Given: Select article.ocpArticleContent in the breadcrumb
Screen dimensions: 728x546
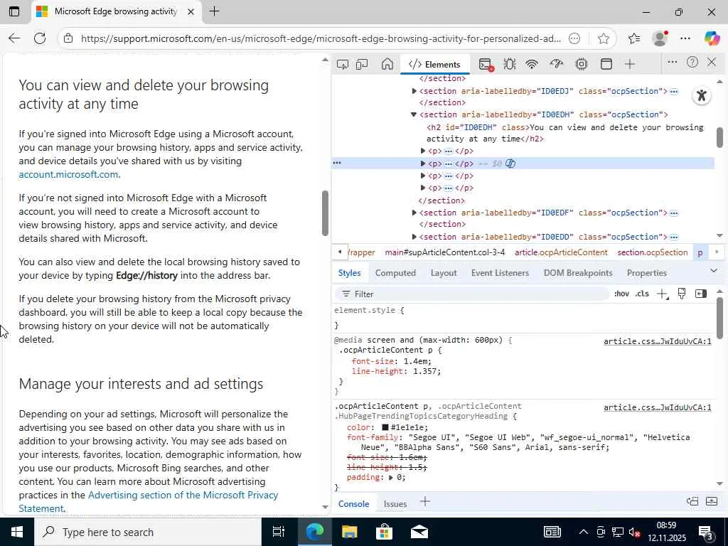Looking at the screenshot, I should pyautogui.click(x=561, y=252).
